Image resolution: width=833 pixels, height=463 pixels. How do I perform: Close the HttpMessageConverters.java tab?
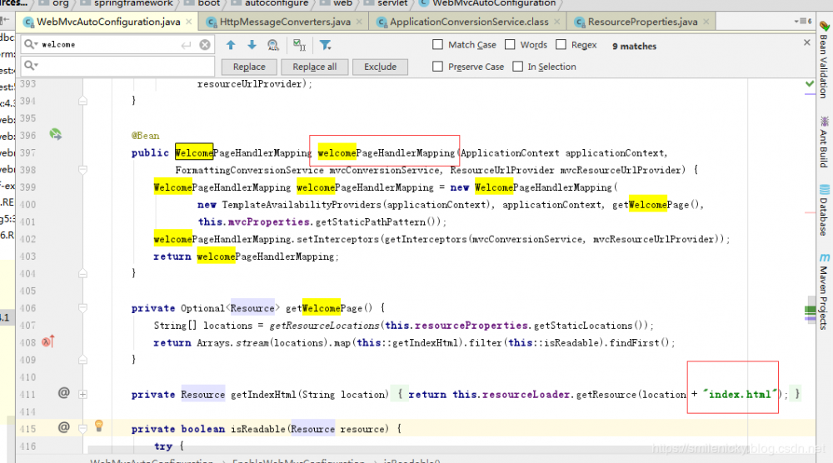pyautogui.click(x=359, y=22)
